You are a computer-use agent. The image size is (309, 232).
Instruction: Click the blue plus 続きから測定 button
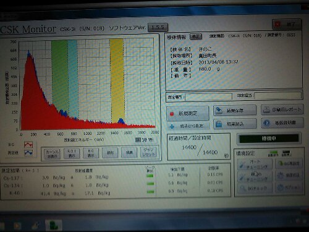(188, 126)
